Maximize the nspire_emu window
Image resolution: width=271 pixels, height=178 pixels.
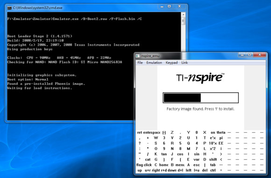[x=250, y=55]
